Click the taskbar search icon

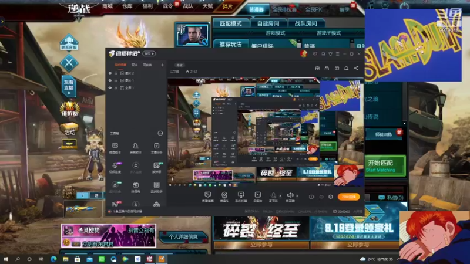click(18, 259)
